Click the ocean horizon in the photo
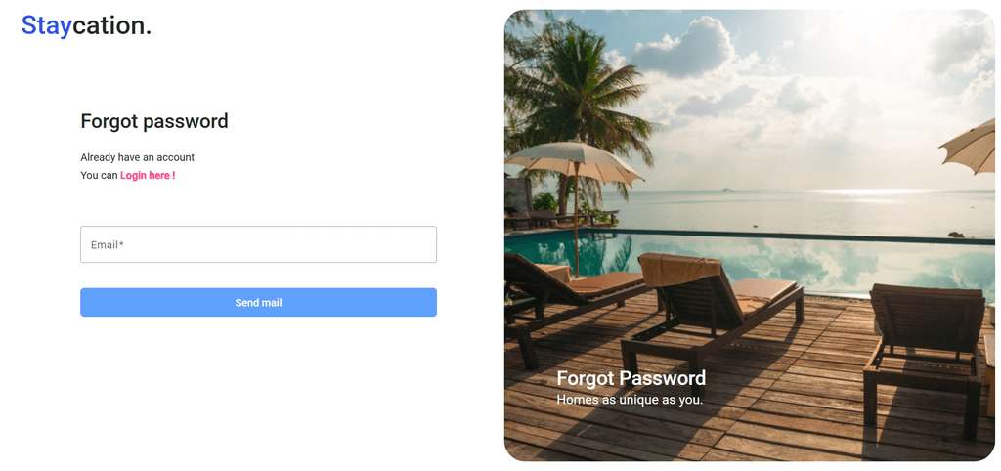The image size is (1001, 471). point(798,191)
